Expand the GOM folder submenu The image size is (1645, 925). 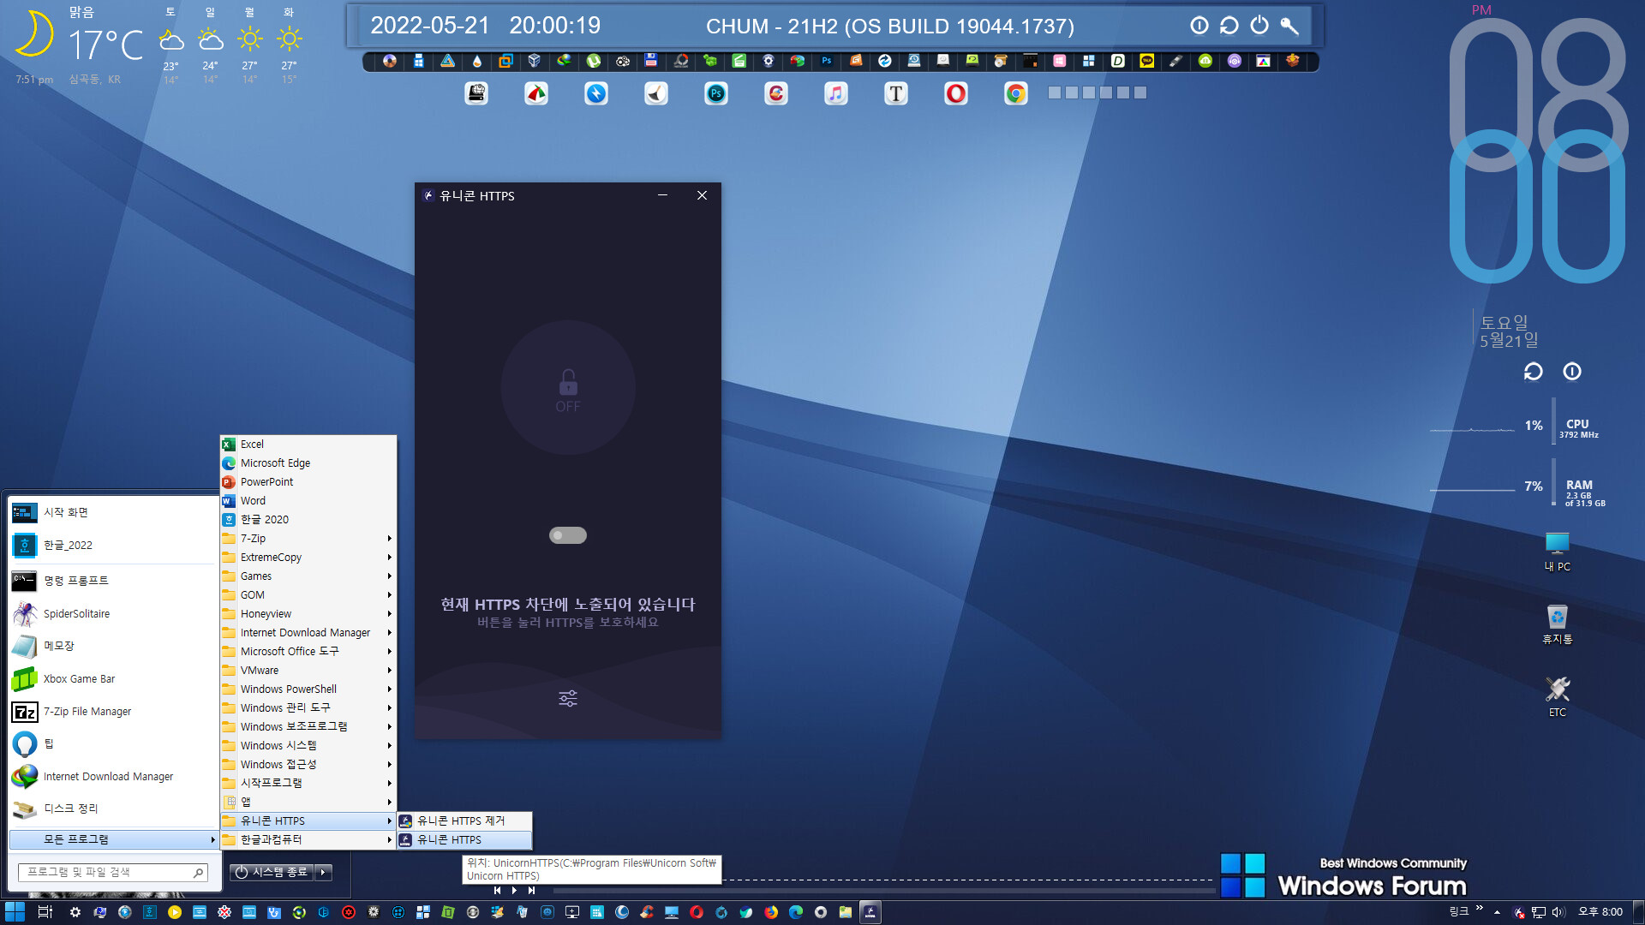tap(308, 594)
